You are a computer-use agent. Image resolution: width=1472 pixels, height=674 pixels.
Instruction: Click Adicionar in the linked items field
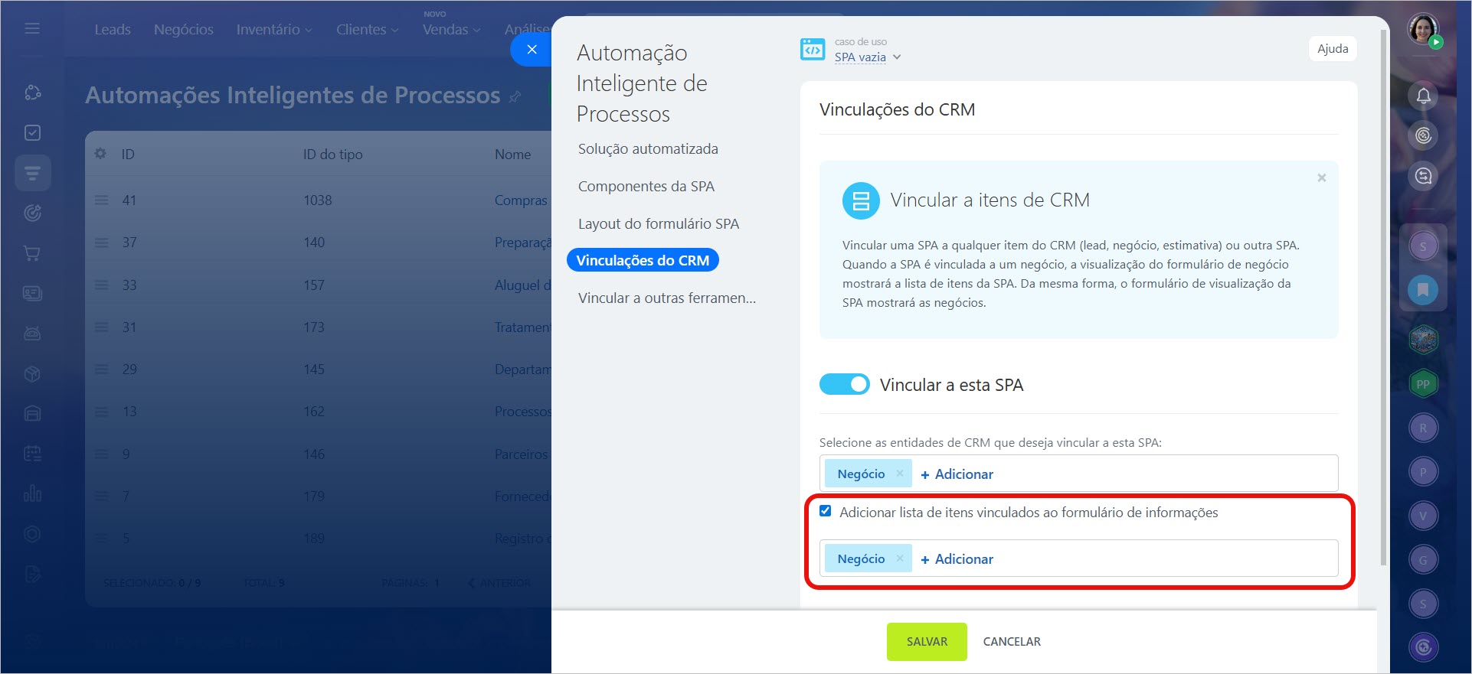(957, 559)
